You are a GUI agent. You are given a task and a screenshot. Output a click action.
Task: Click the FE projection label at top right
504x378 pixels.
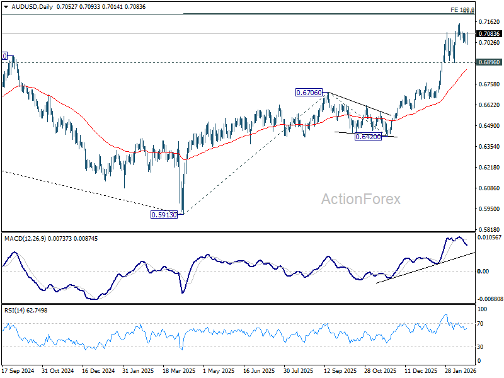(x=462, y=10)
